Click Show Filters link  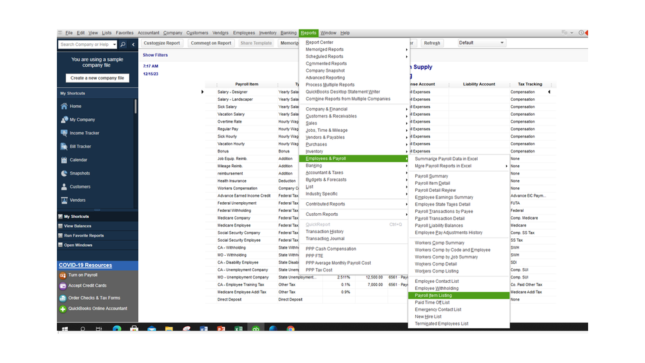coord(155,55)
